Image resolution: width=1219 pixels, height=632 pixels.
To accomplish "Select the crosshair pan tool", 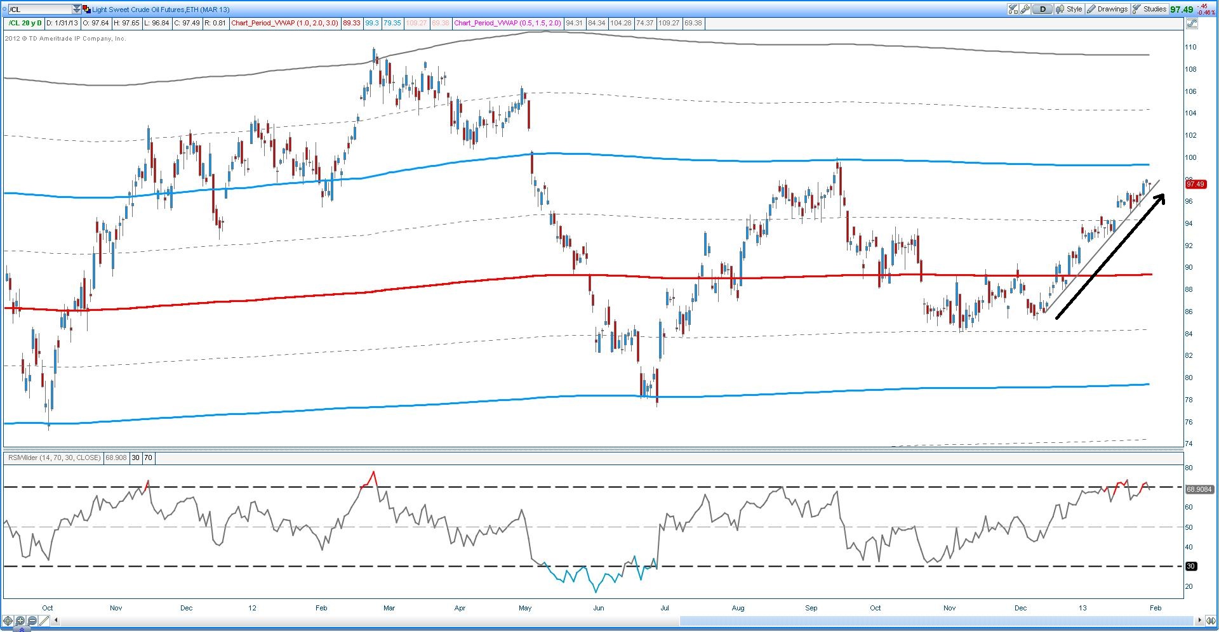I will (8, 621).
